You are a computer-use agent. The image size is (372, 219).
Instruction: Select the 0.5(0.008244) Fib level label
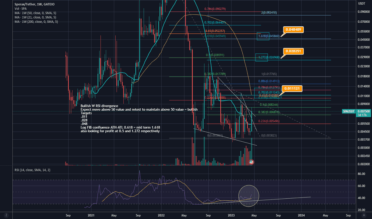point(269,105)
